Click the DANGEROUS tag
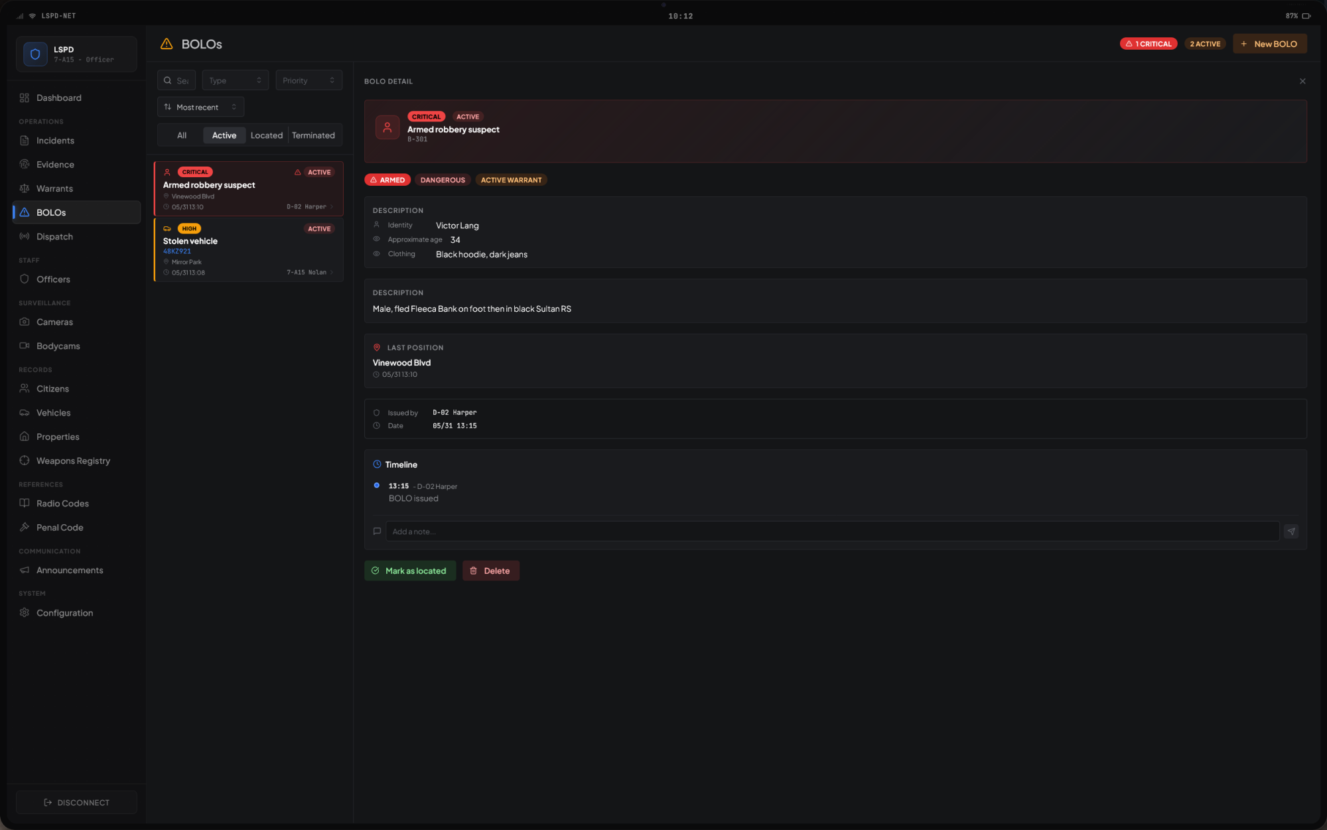The width and height of the screenshot is (1327, 830). pyautogui.click(x=443, y=180)
